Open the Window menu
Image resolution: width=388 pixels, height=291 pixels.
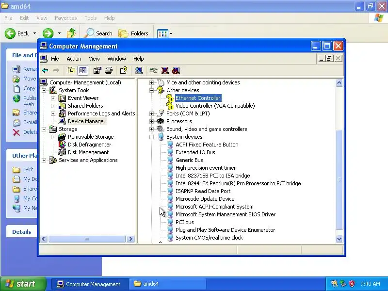pos(116,59)
